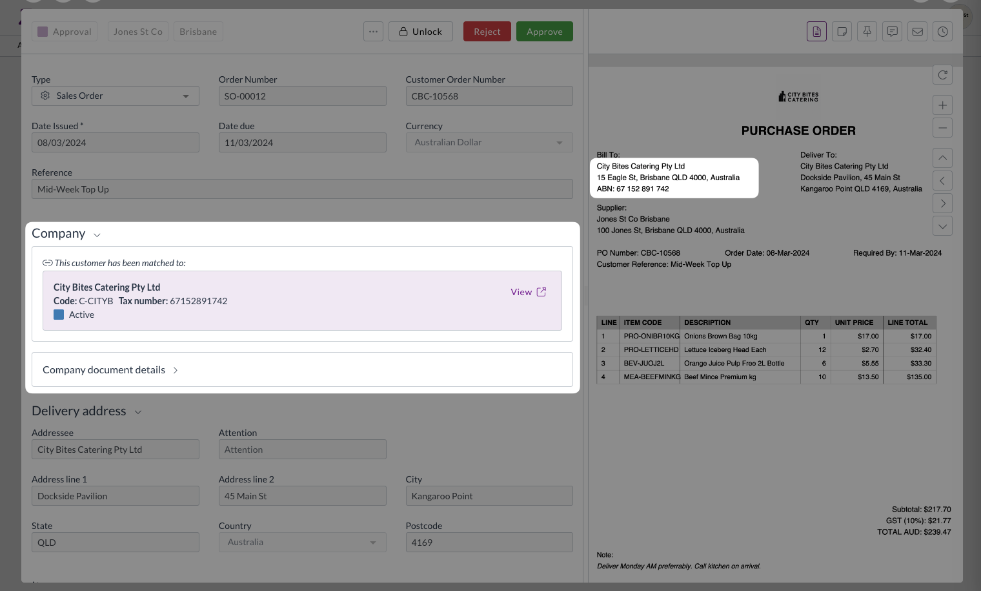Click the Lettuce Iceberg Head Each description

tap(725, 349)
